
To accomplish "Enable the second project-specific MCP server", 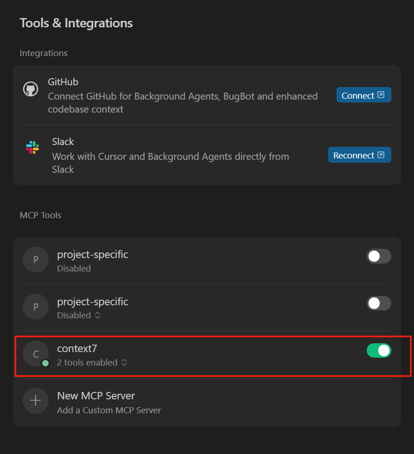I will point(379,303).
